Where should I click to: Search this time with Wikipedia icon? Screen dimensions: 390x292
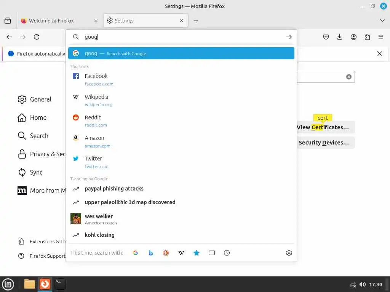[181, 253]
